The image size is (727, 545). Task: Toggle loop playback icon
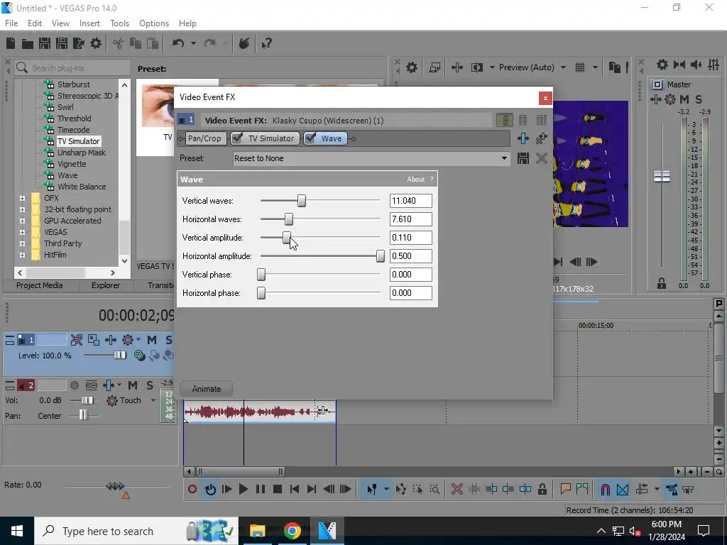point(210,490)
